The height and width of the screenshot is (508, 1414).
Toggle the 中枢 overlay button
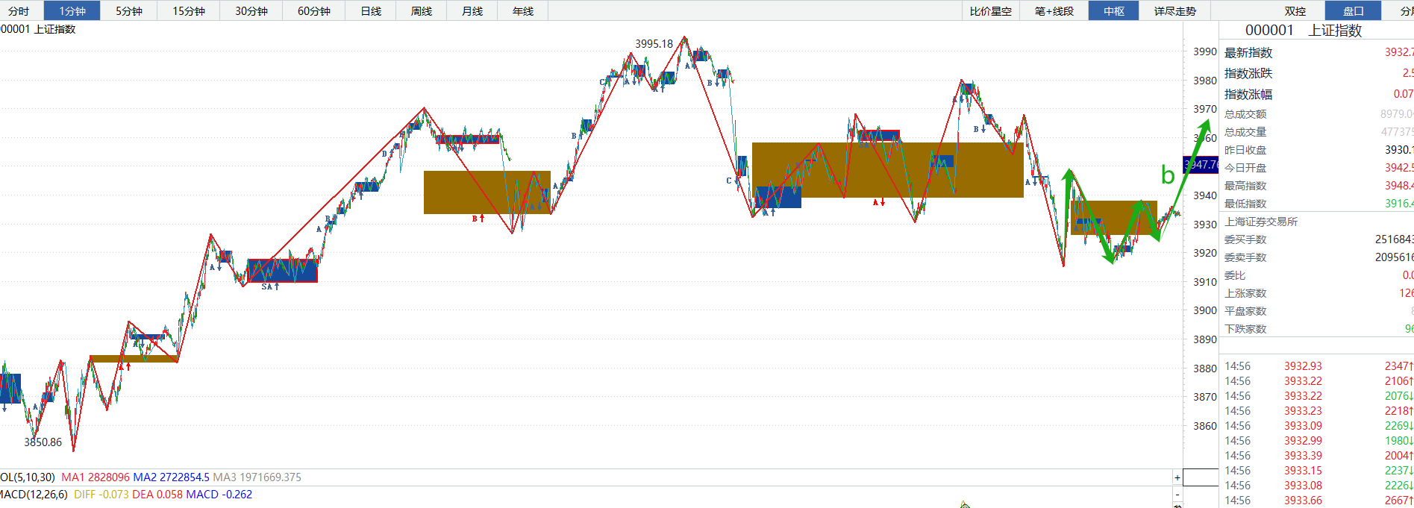click(x=1114, y=11)
